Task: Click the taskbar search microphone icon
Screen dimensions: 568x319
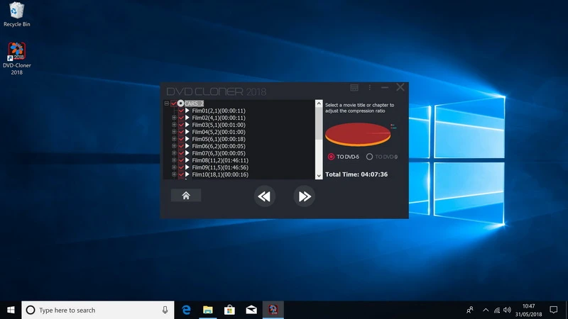Action: point(165,310)
